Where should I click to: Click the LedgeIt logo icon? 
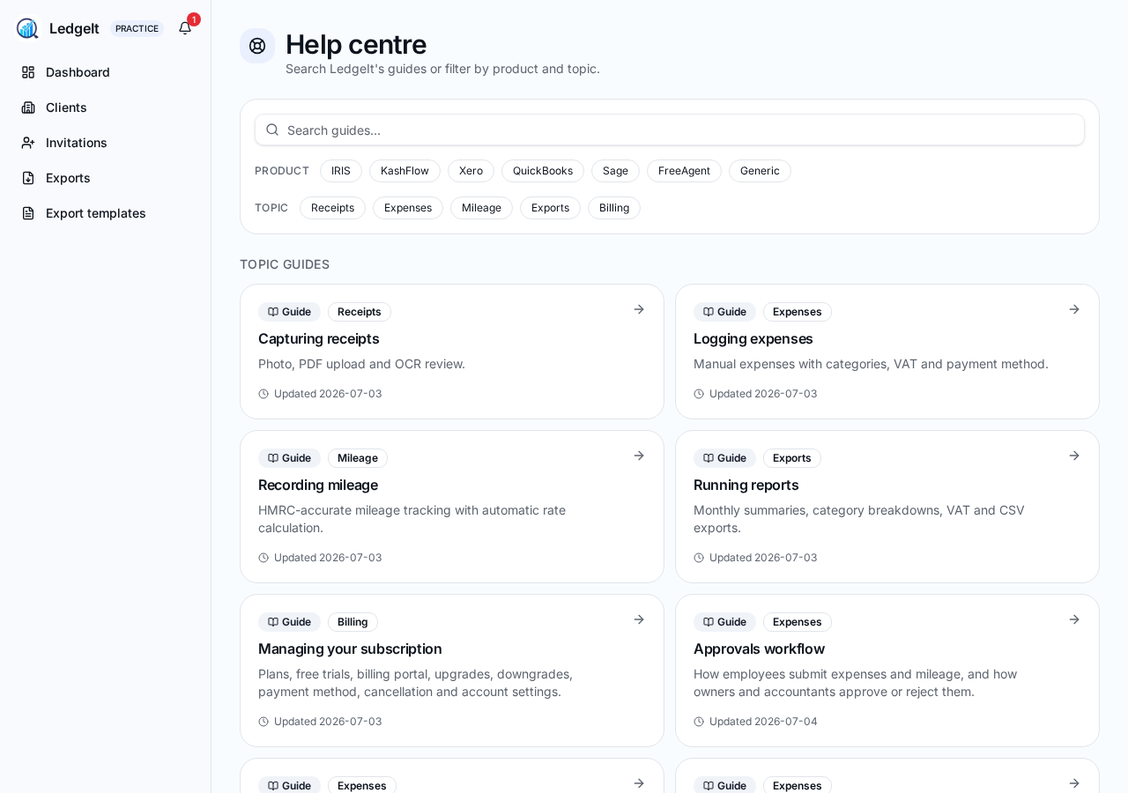coord(27,28)
